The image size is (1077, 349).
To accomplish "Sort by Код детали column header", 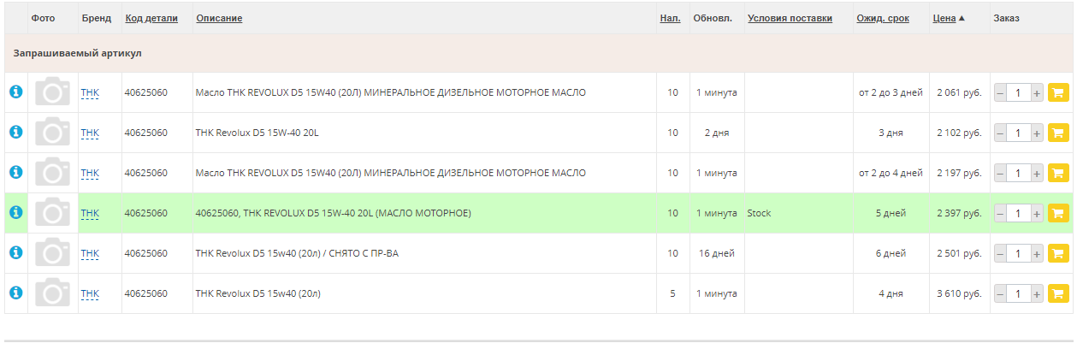I will click(x=151, y=18).
